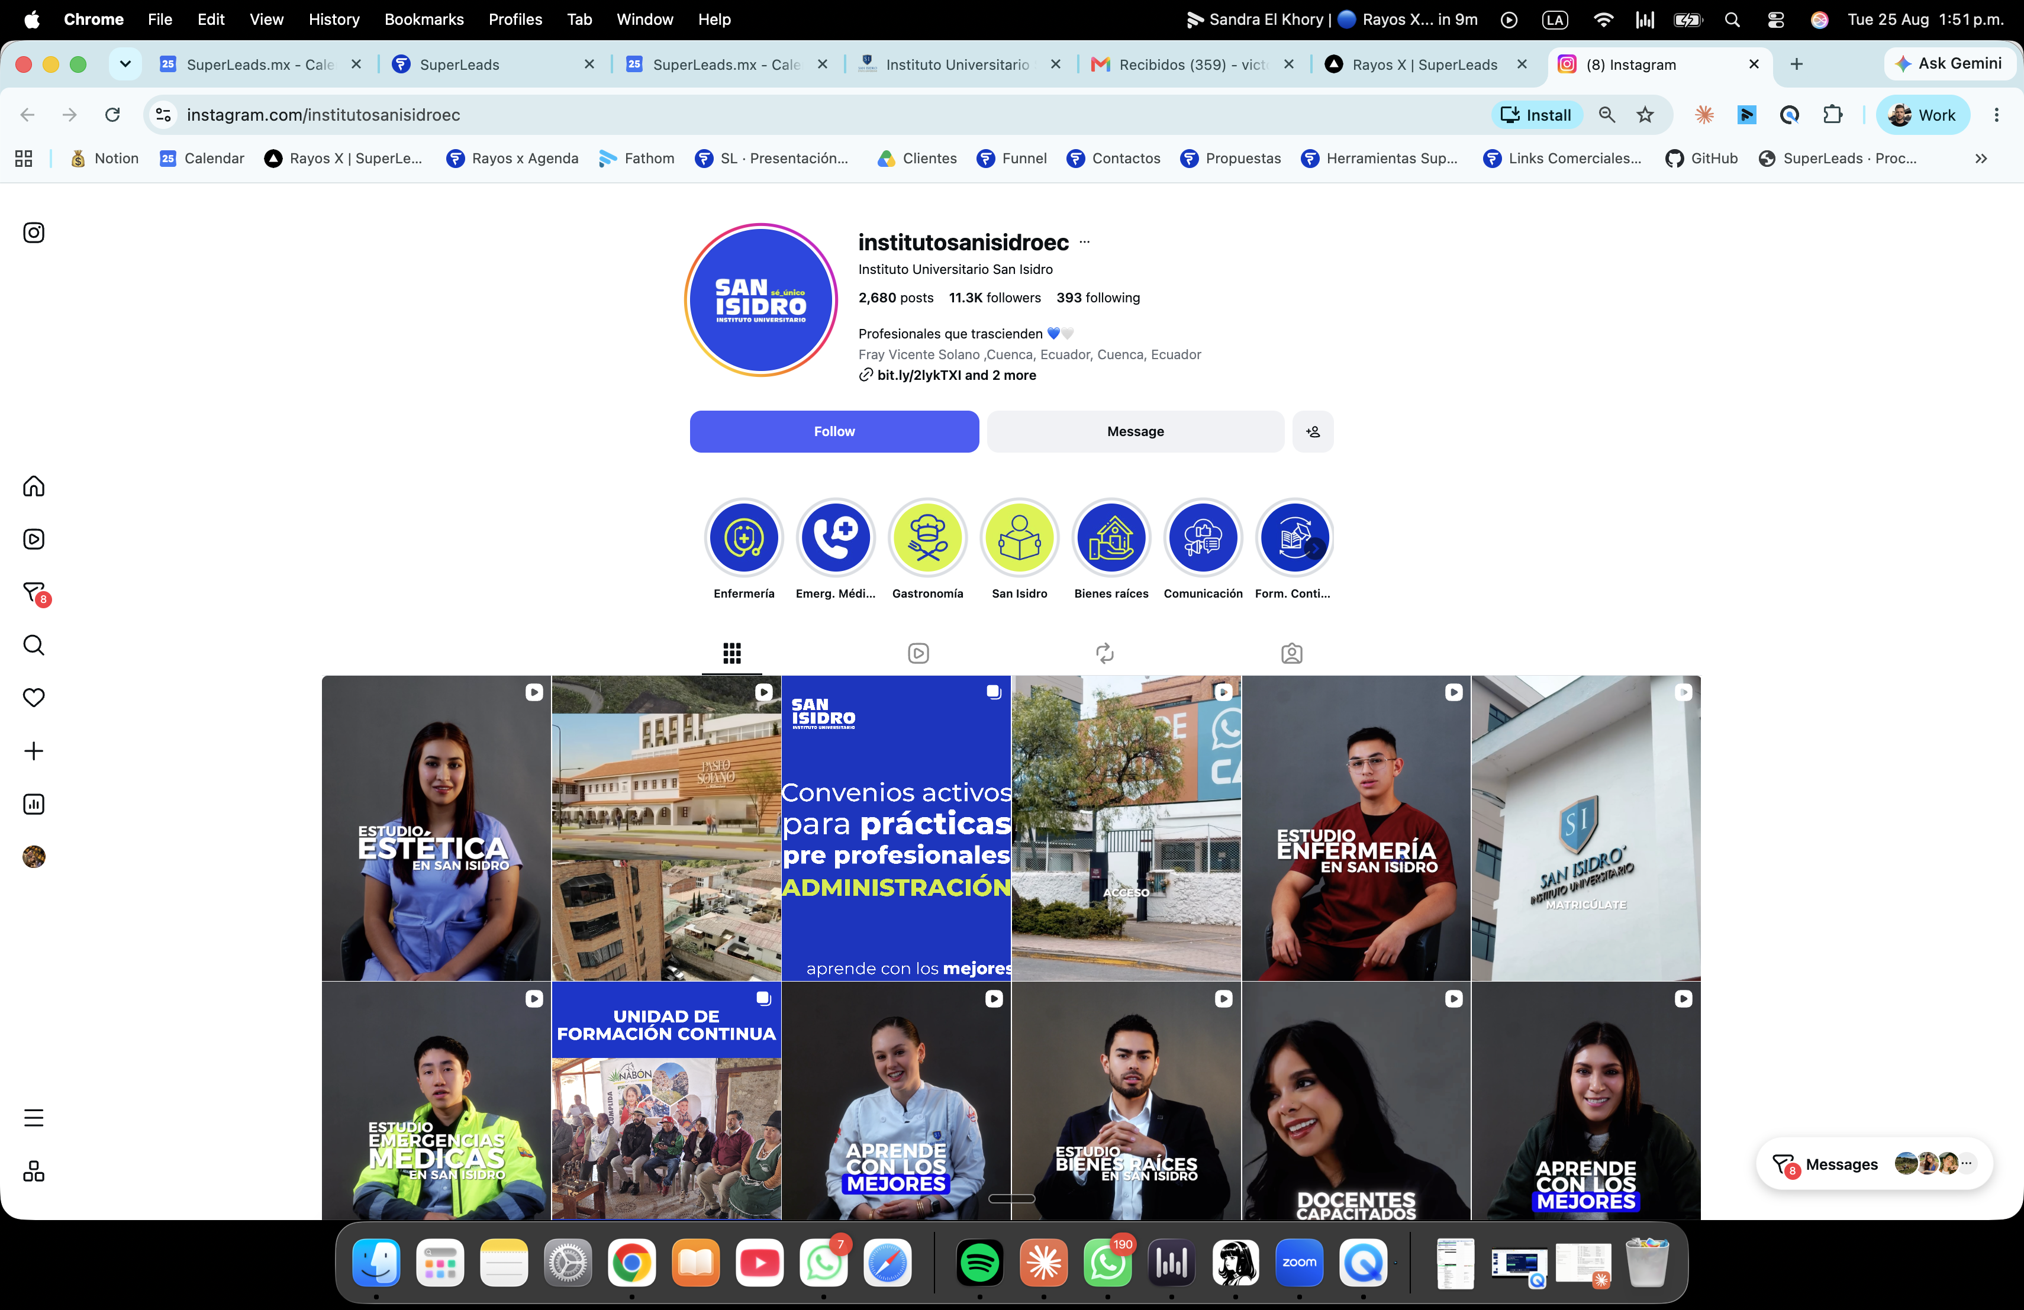Open Notifications heart icon
The height and width of the screenshot is (1310, 2024).
[34, 698]
